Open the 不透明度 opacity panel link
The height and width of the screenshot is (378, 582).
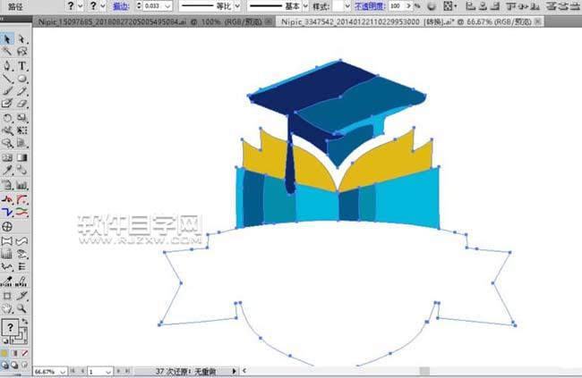[370, 6]
